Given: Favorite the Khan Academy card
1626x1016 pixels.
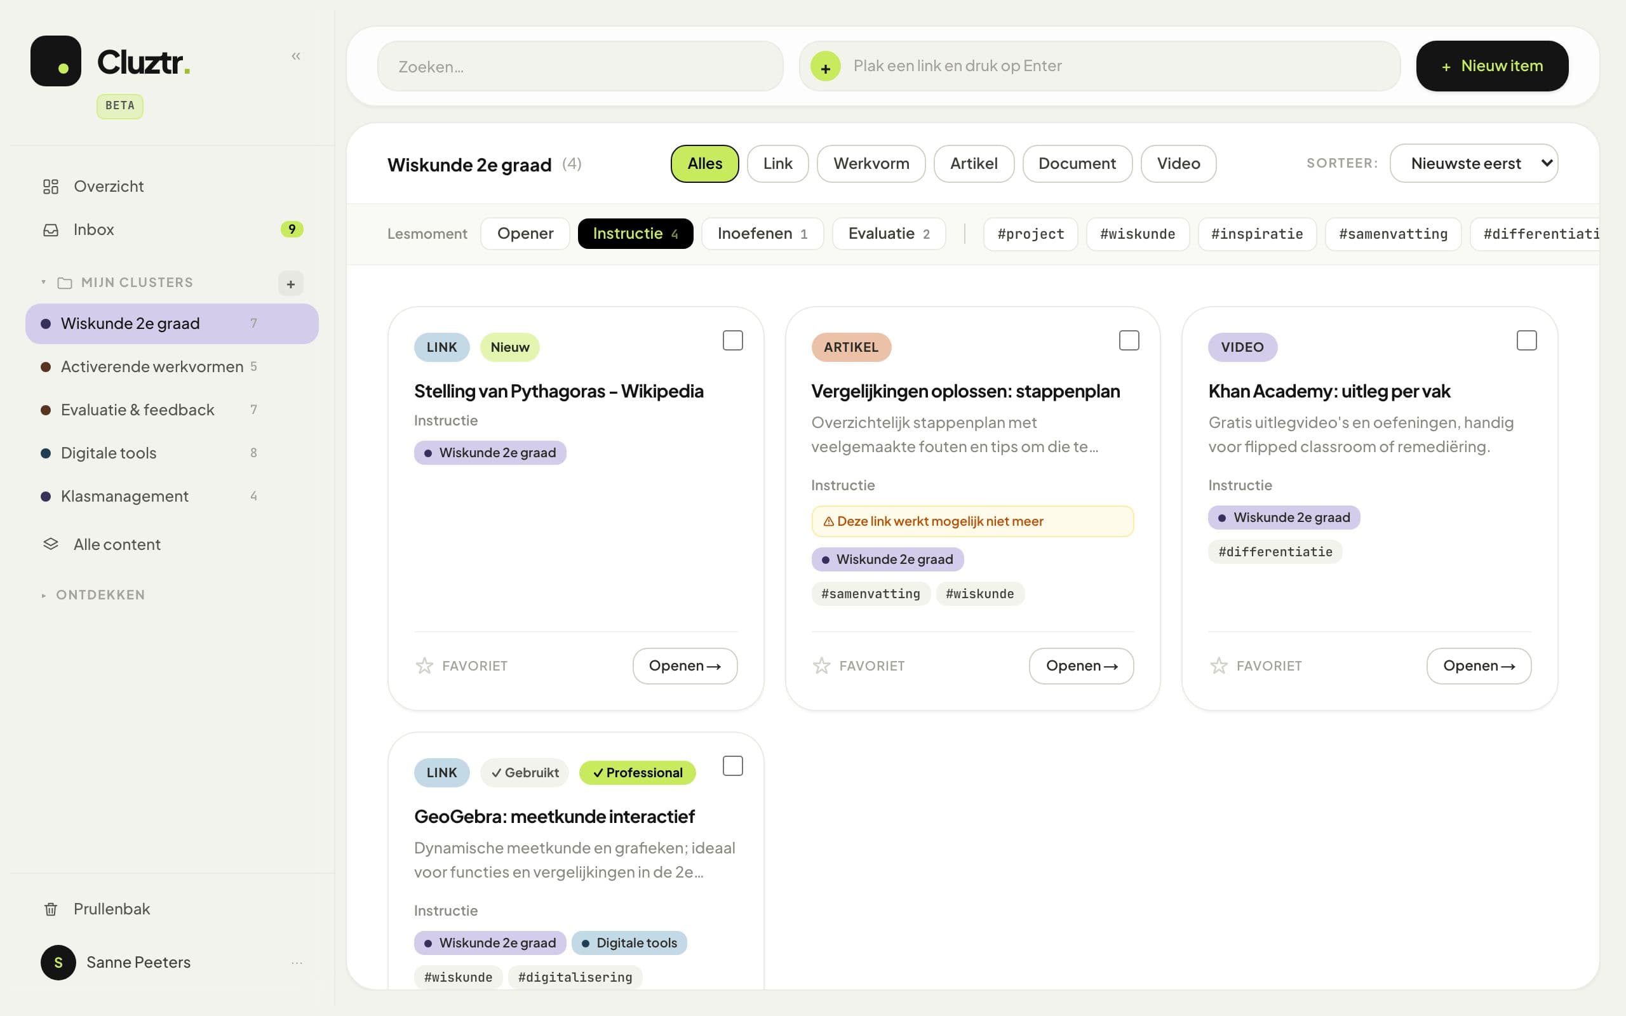Looking at the screenshot, I should 1256,666.
